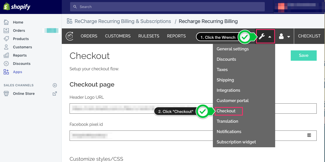Open the CHECKLIST button
The height and width of the screenshot is (162, 325).
coord(309,36)
